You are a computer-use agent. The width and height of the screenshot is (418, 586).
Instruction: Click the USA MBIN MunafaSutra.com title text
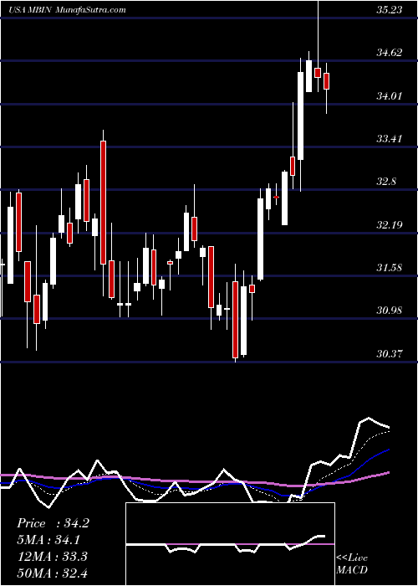tap(67, 10)
